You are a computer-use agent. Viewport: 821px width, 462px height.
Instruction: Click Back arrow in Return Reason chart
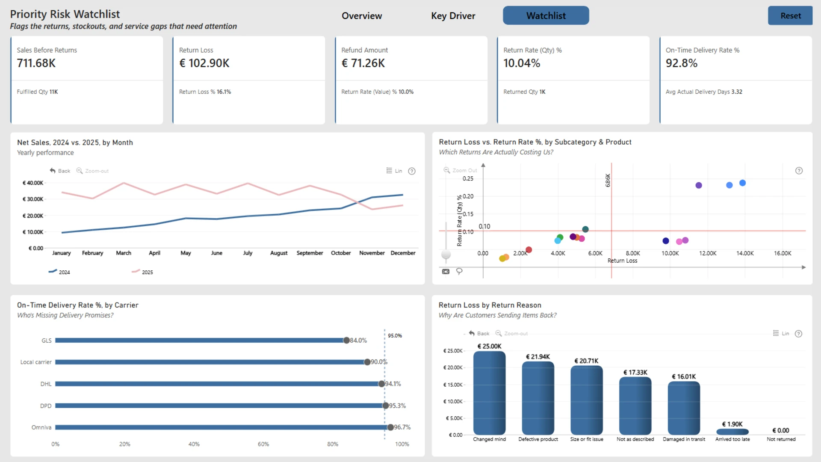coord(472,333)
